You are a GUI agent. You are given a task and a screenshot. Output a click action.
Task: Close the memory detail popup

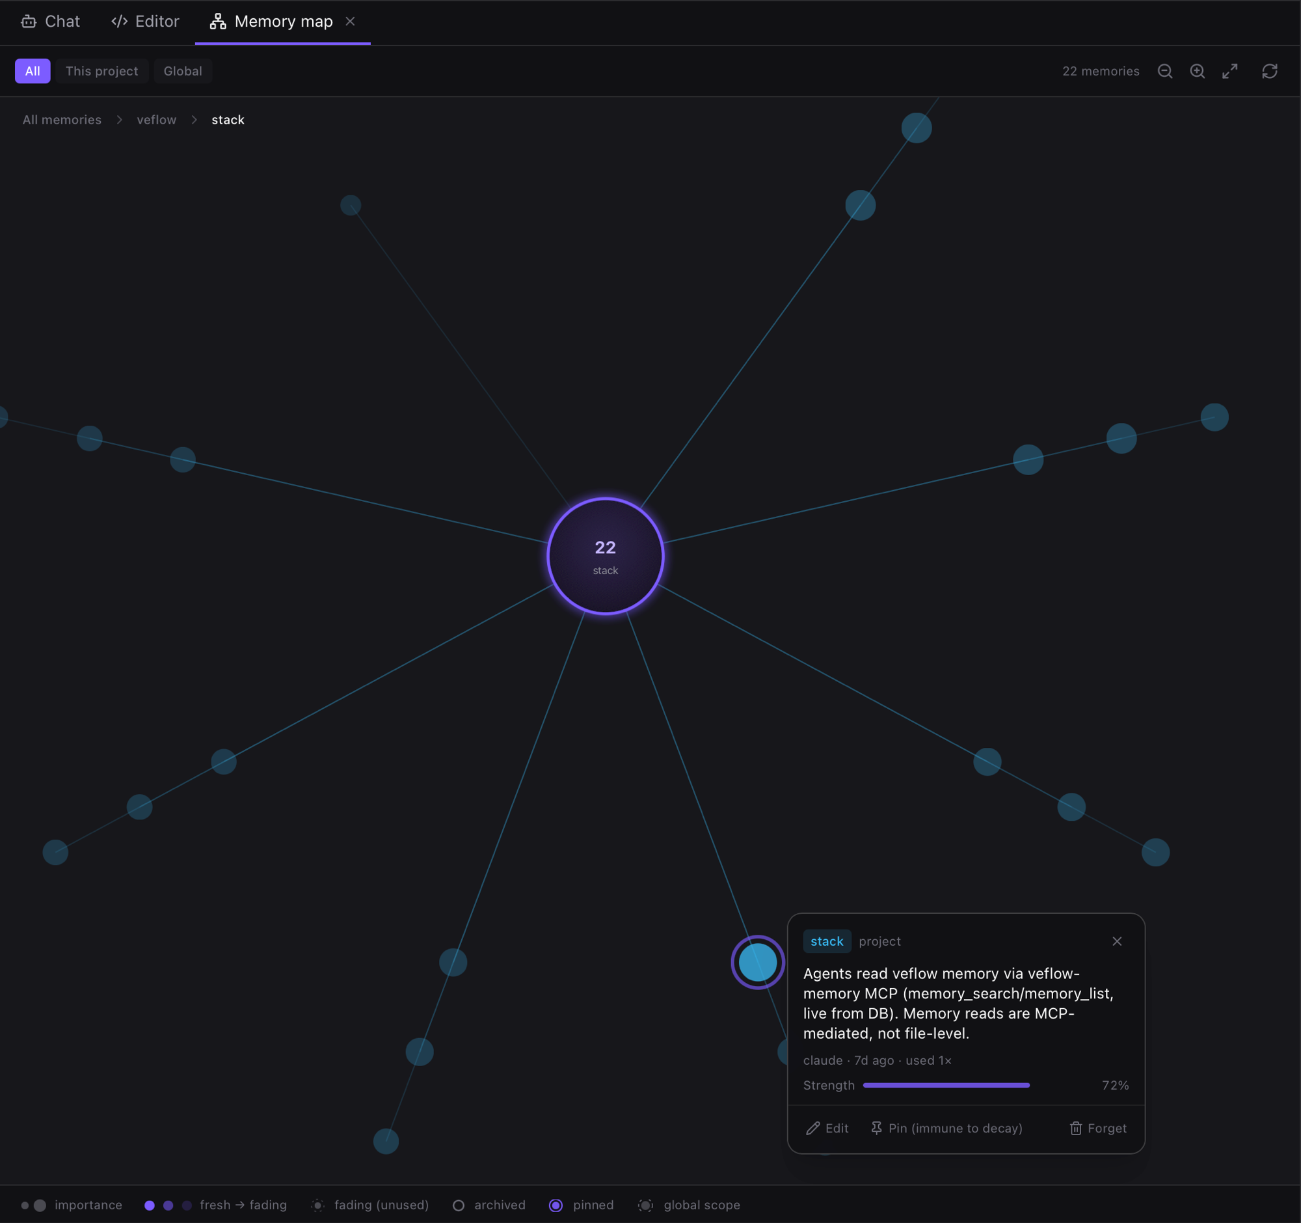[1117, 941]
